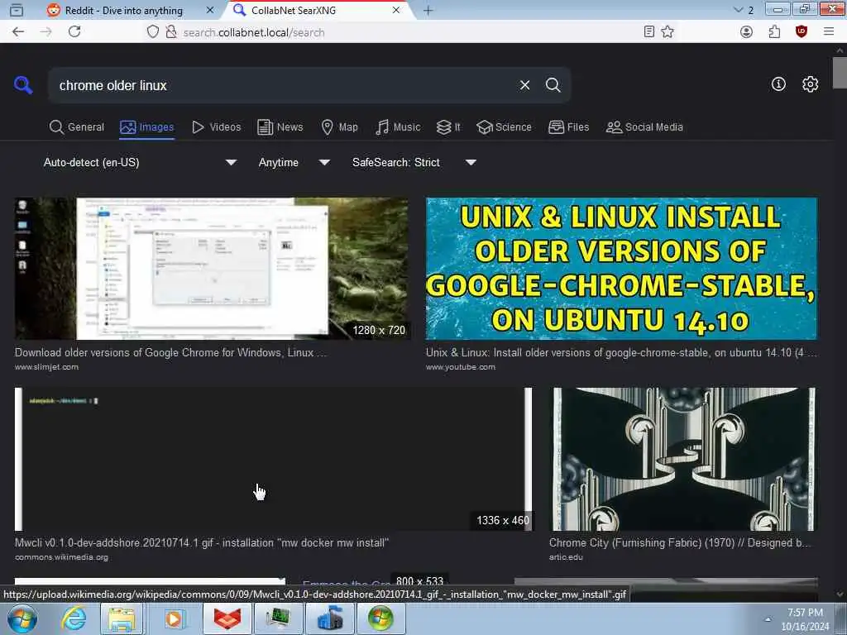This screenshot has width=847, height=635.
Task: Click the www.slimjet.com source text
Action: click(46, 367)
